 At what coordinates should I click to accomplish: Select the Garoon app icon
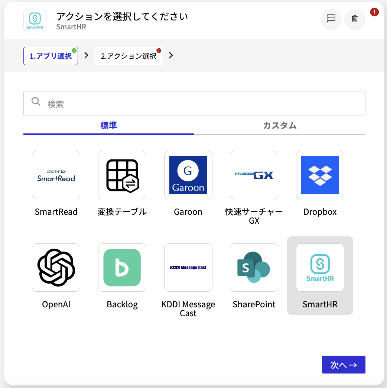pyautogui.click(x=188, y=175)
